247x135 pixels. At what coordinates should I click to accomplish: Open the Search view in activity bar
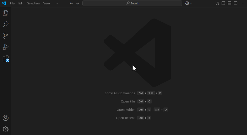[x=6, y=24]
